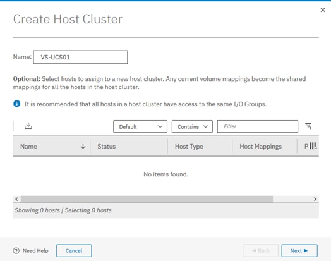This screenshot has width=331, height=261.
Task: Click the Cancel button
Action: tap(74, 251)
